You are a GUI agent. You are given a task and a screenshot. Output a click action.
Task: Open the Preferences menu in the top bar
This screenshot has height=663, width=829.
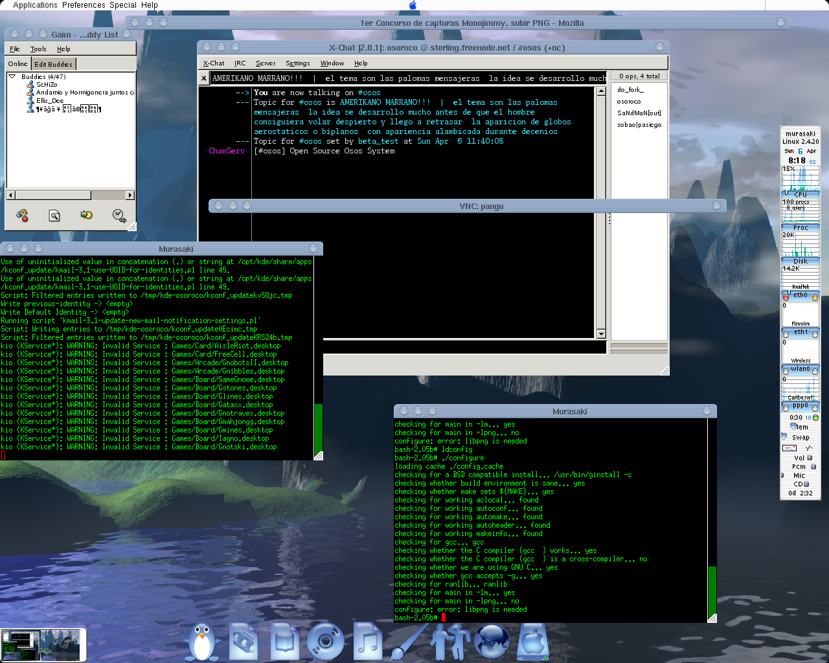pyautogui.click(x=84, y=5)
